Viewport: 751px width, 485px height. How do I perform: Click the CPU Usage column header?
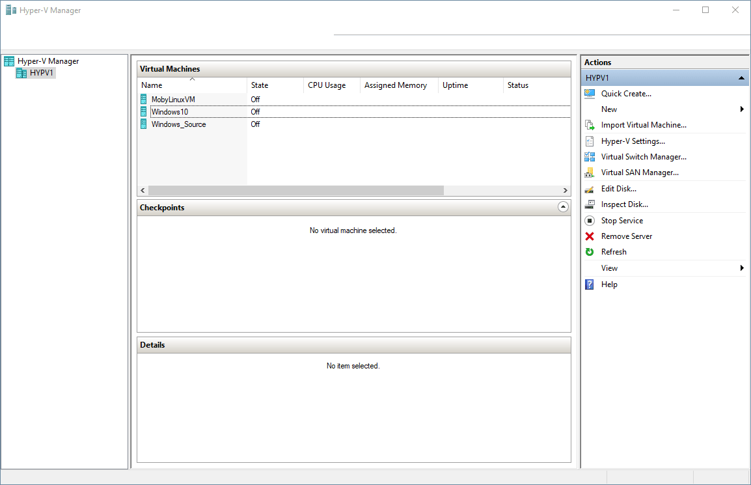click(x=331, y=85)
